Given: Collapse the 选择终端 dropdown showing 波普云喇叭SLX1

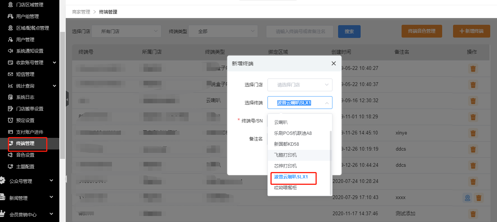Looking at the screenshot, I should (x=326, y=103).
